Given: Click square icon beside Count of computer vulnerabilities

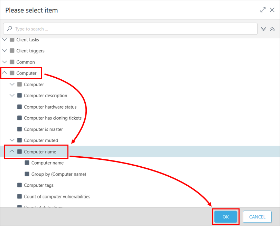Looking at the screenshot, I should (x=19, y=197).
